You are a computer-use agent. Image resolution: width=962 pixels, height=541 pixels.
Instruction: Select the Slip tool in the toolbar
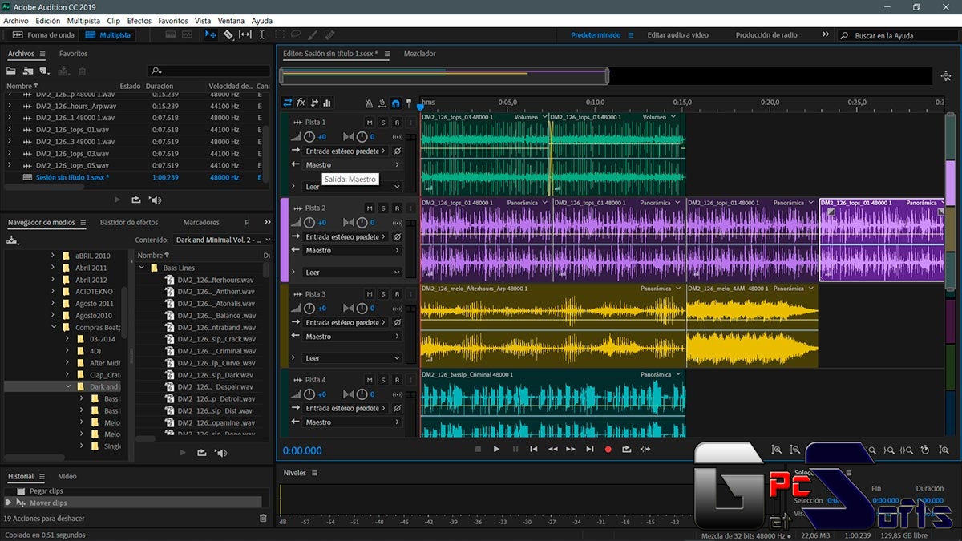pyautogui.click(x=245, y=35)
